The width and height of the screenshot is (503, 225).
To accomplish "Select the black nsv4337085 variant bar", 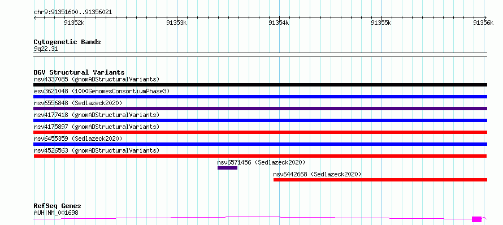I will click(x=260, y=85).
